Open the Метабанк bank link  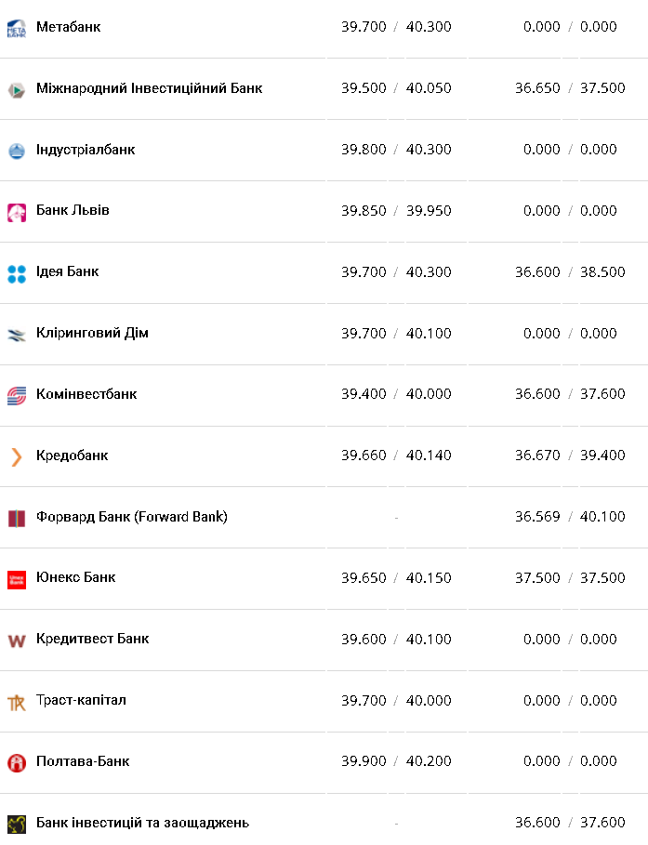pos(68,27)
